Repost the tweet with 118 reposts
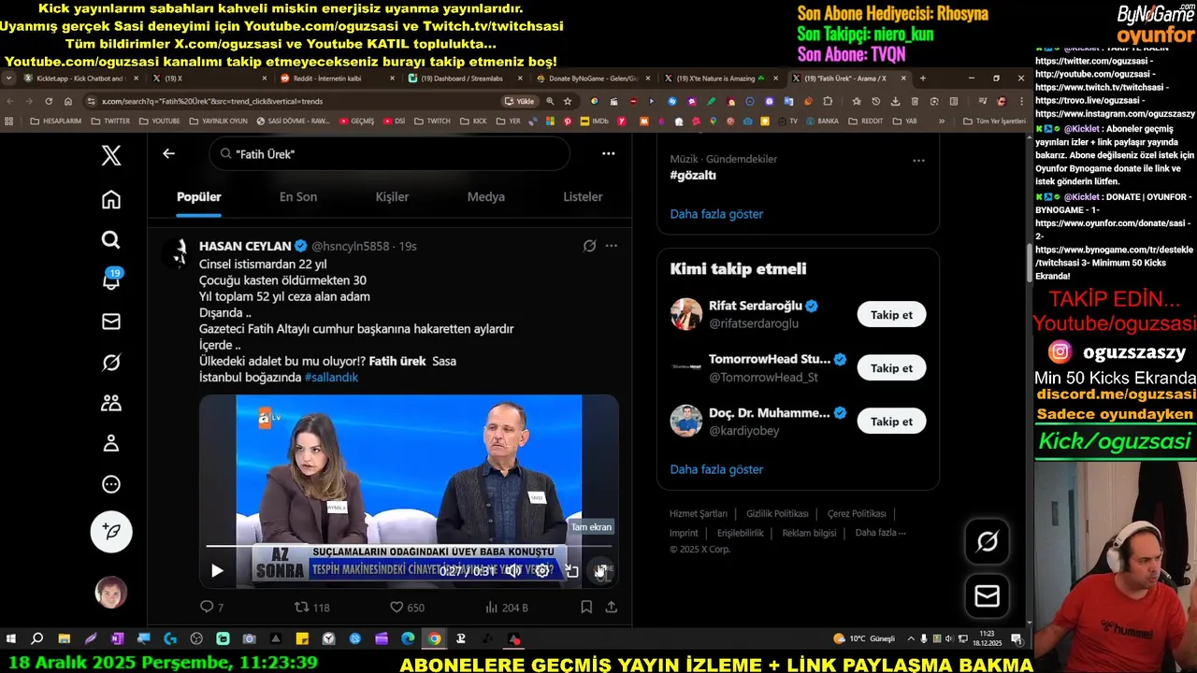The image size is (1197, 673). tap(312, 607)
